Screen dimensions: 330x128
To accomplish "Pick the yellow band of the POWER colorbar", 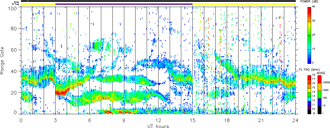I will (309, 28).
